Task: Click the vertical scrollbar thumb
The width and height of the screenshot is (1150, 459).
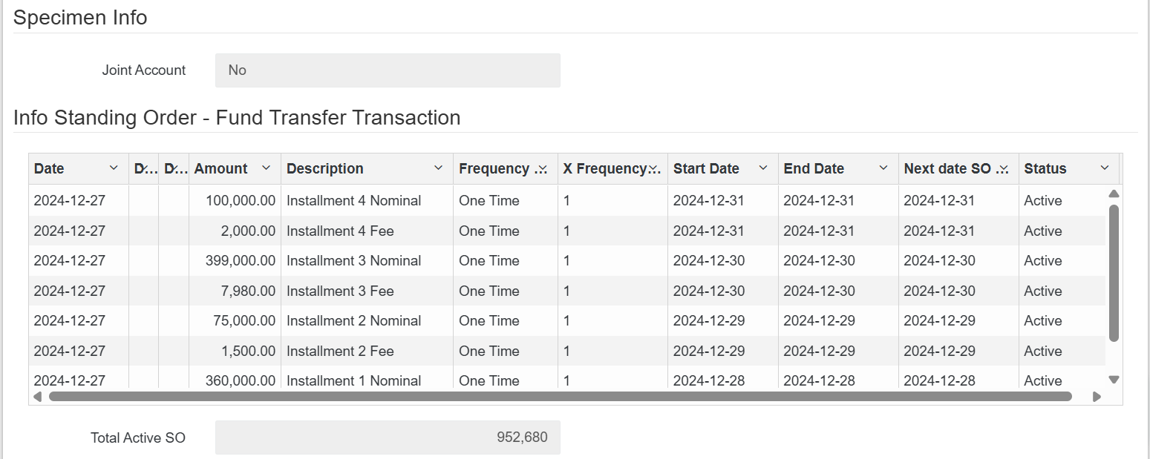Action: pyautogui.click(x=1114, y=273)
